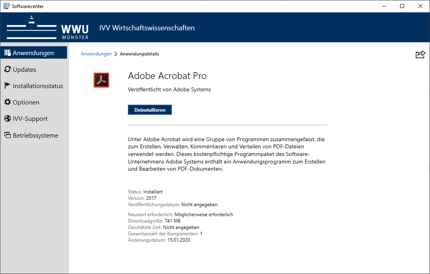Close the Softwarecenter window

420,6
